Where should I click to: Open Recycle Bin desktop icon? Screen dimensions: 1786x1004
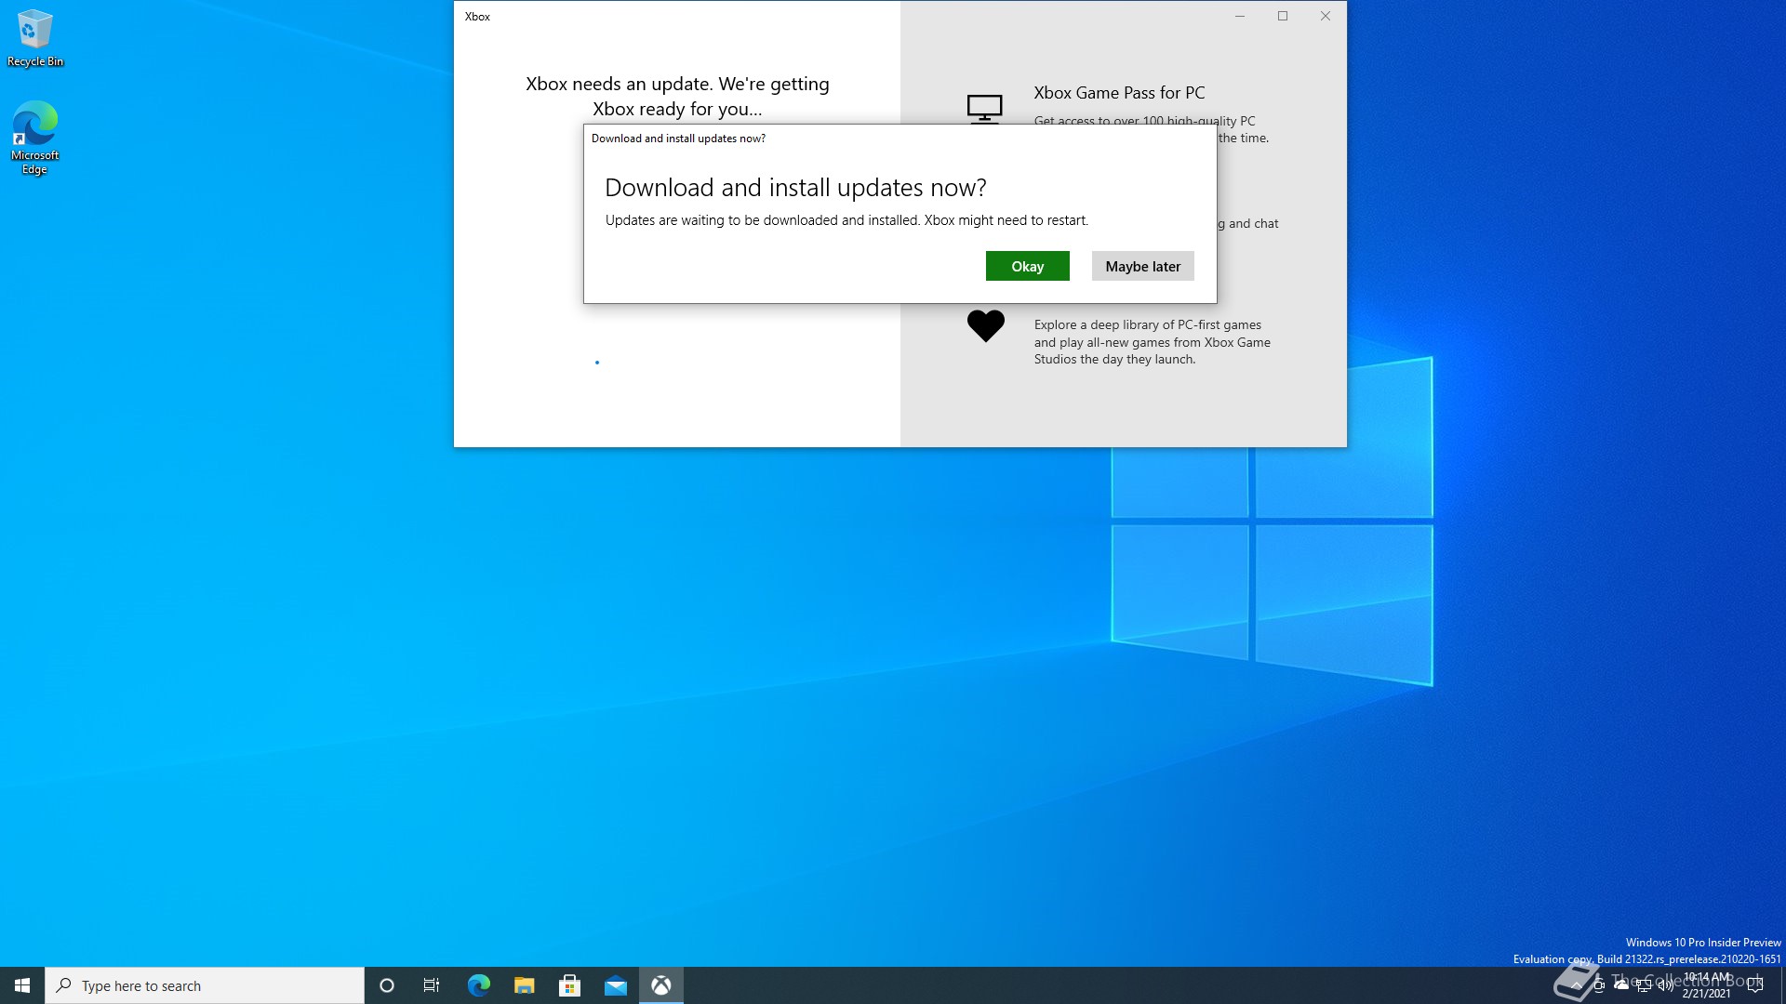pos(35,38)
